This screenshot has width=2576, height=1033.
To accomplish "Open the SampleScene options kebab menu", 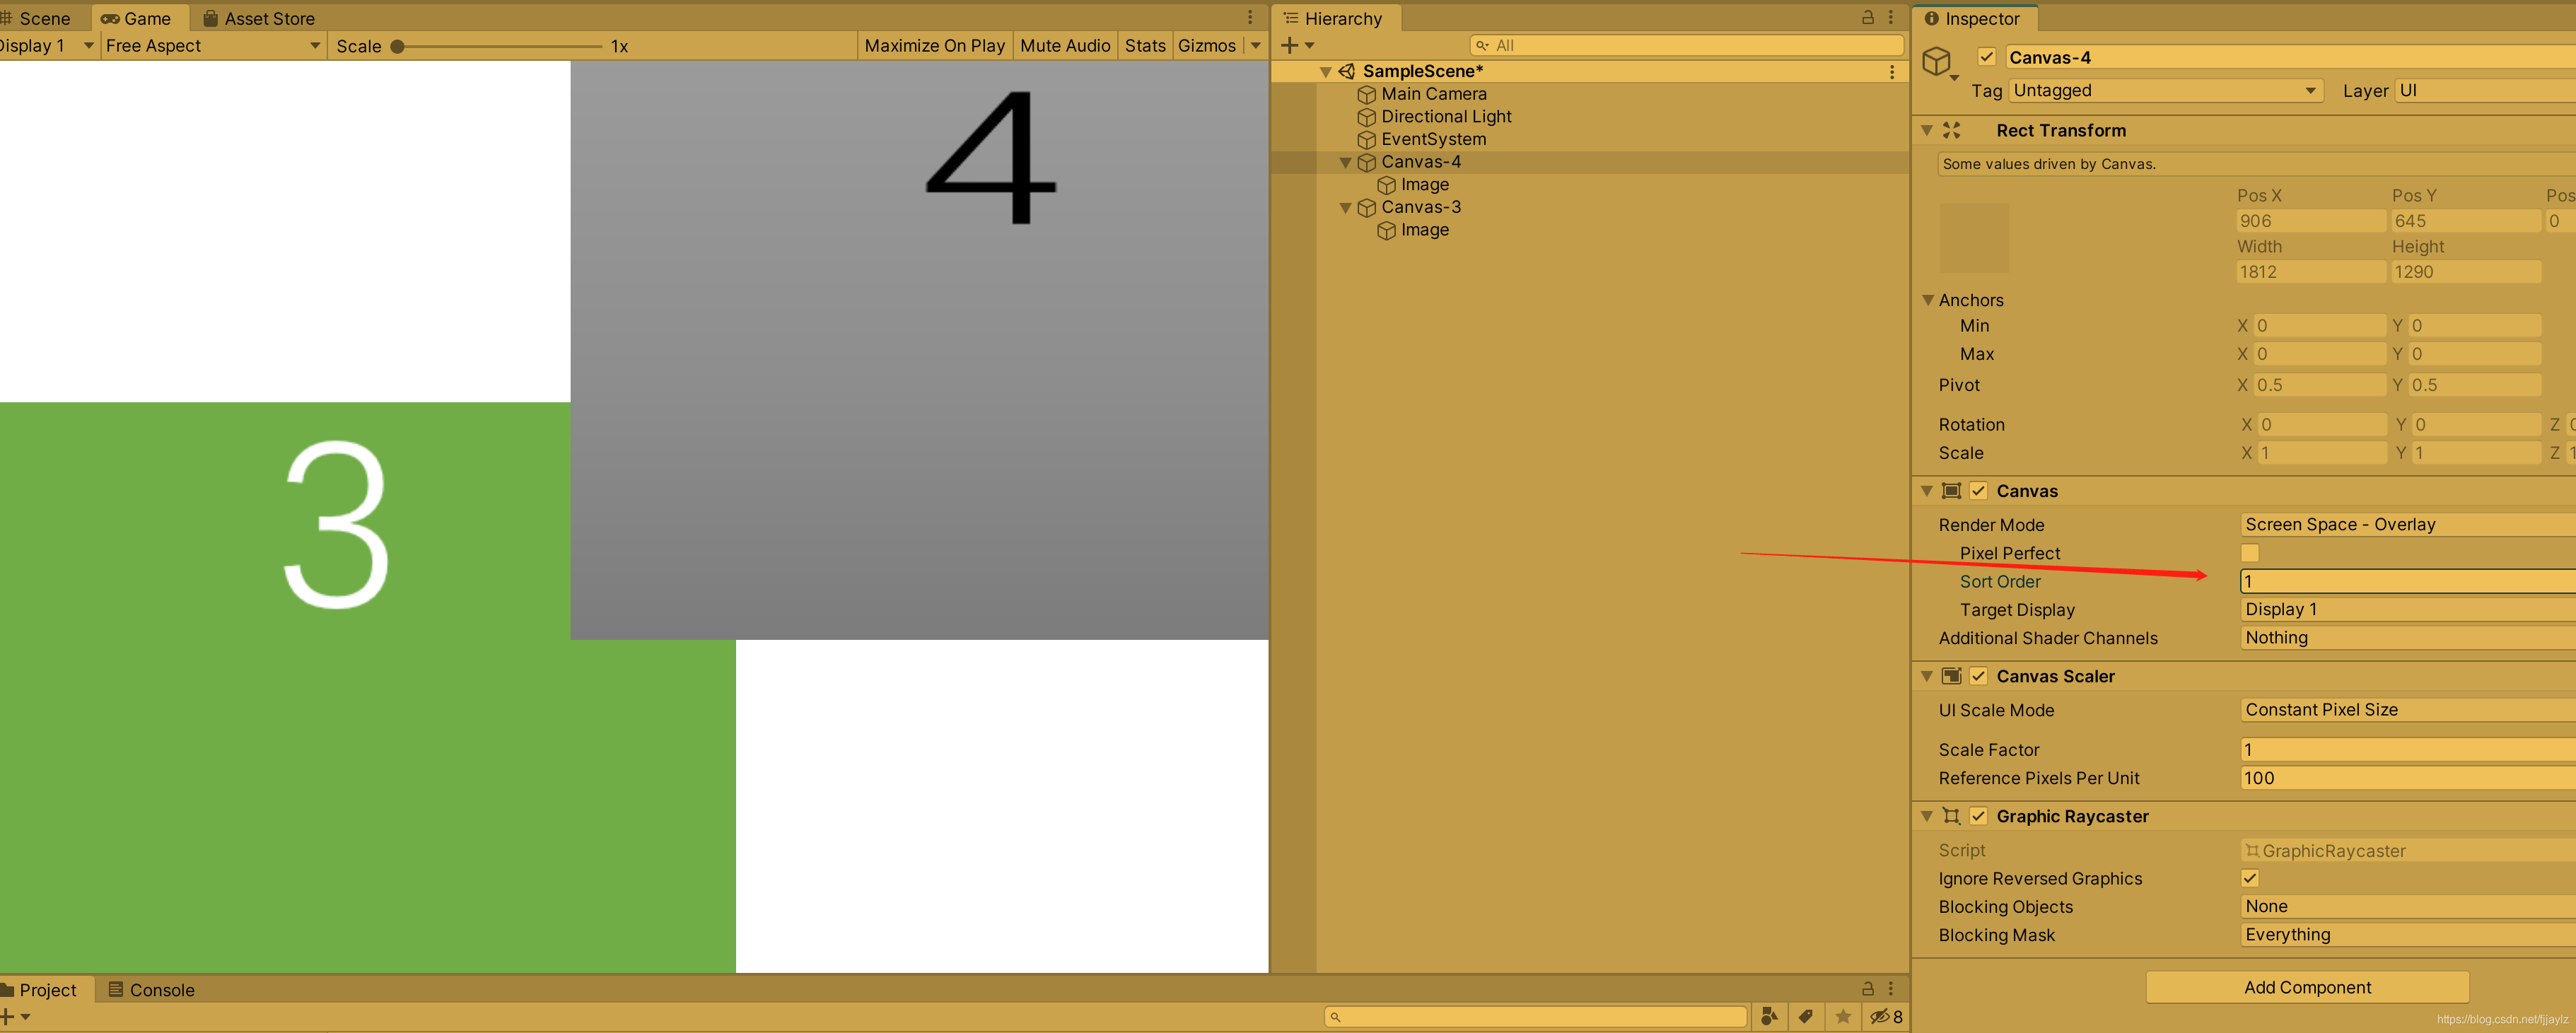I will click(1891, 72).
